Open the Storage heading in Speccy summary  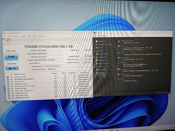click(x=123, y=69)
